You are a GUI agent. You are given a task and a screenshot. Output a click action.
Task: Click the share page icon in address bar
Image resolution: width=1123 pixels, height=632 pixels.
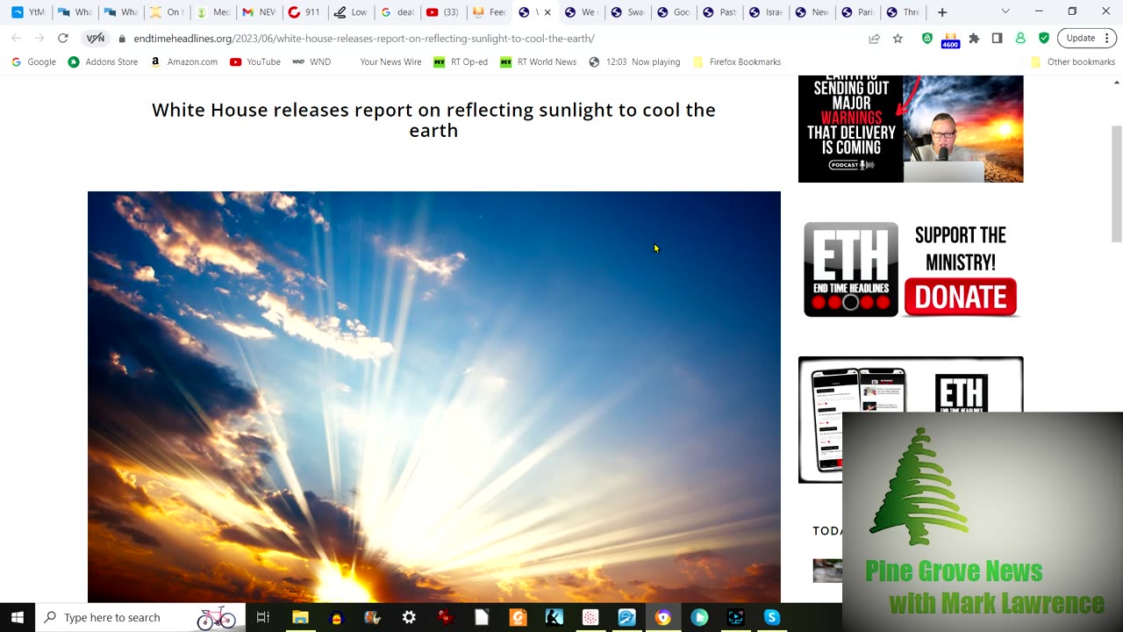(x=875, y=39)
